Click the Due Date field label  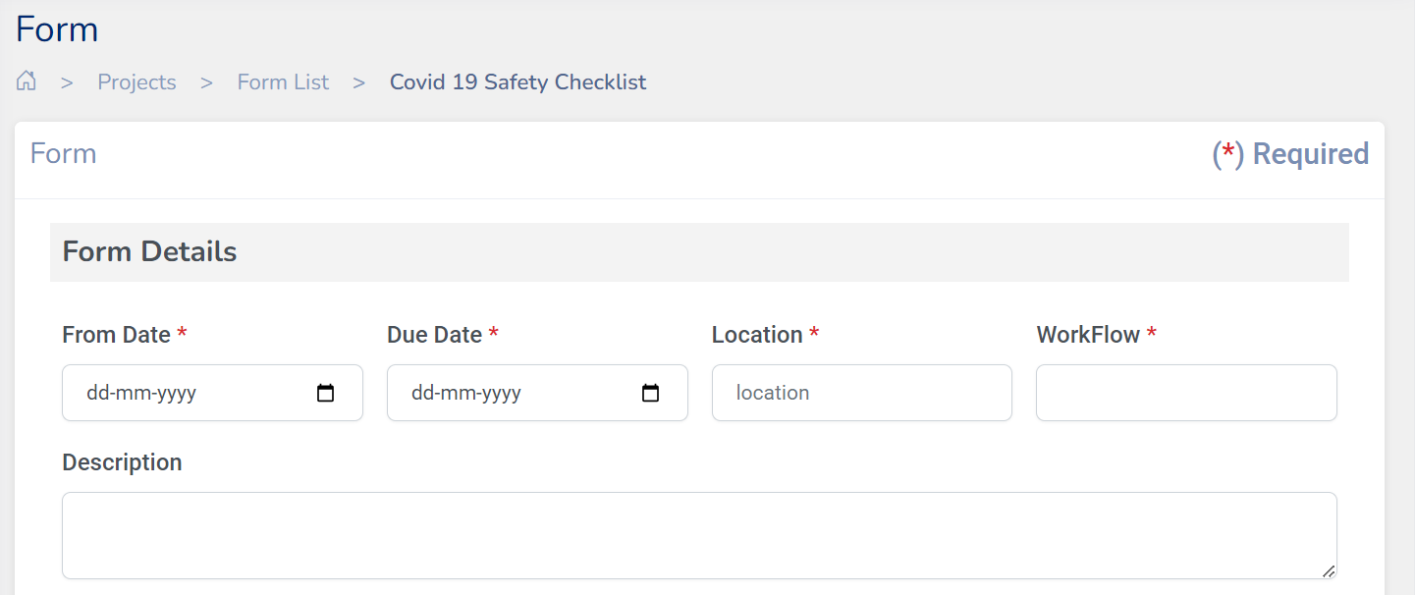point(434,335)
